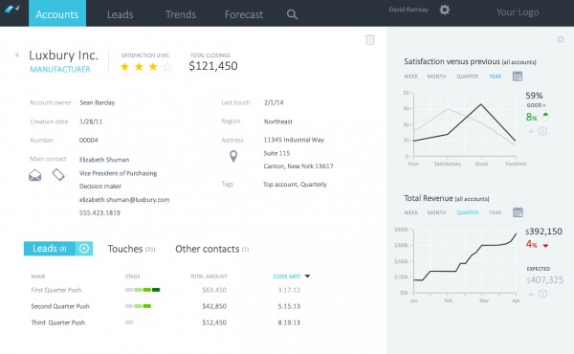
Task: Click the stage progress bar for Second Quarter Push
Action: pos(138,306)
